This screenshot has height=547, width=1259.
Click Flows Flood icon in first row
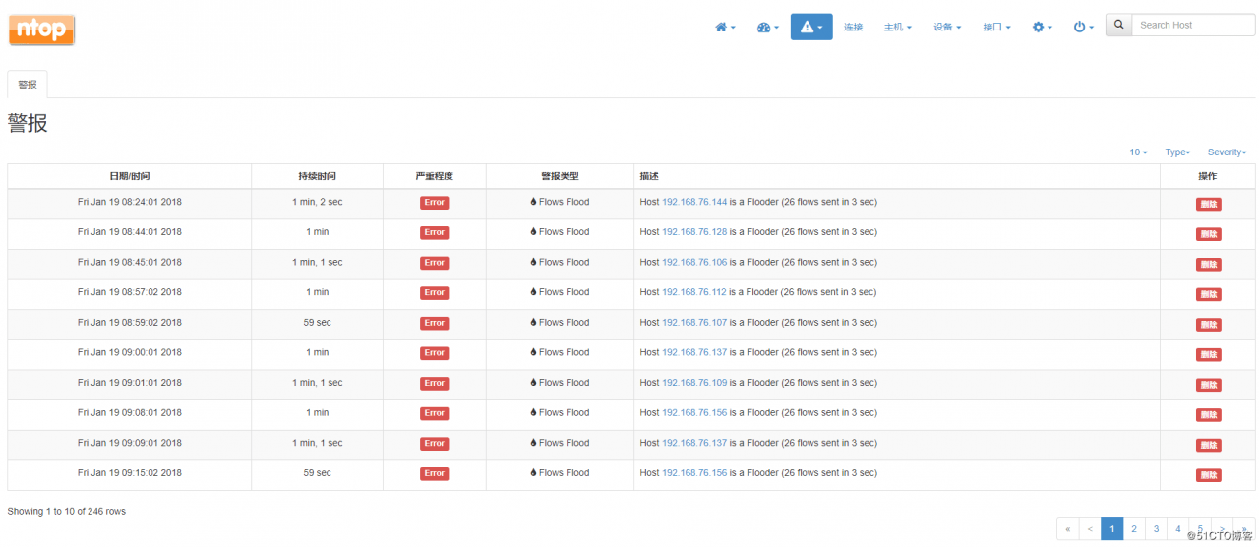(533, 202)
